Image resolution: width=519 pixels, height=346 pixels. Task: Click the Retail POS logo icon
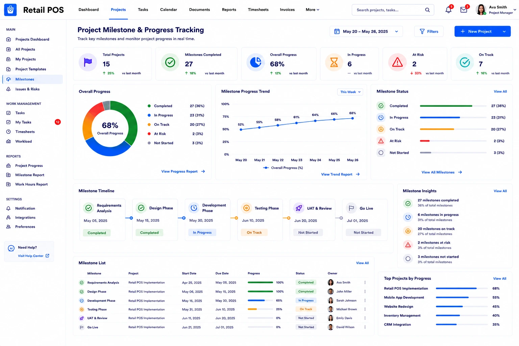10,10
